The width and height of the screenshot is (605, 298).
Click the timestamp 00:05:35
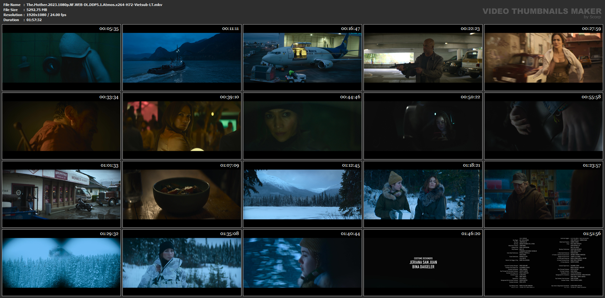point(109,29)
